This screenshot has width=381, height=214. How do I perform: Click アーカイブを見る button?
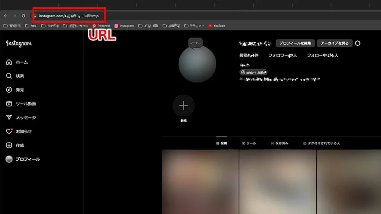tap(334, 43)
